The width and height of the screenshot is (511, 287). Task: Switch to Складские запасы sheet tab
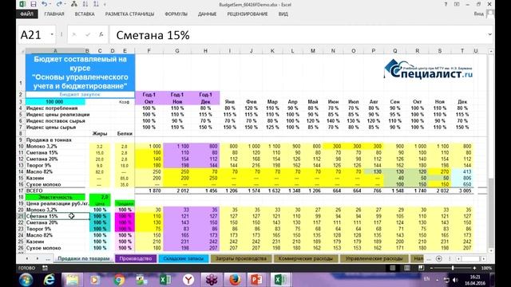183,258
